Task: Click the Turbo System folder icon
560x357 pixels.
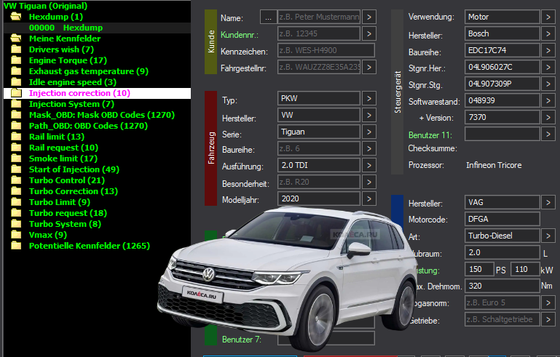Action: [x=16, y=224]
